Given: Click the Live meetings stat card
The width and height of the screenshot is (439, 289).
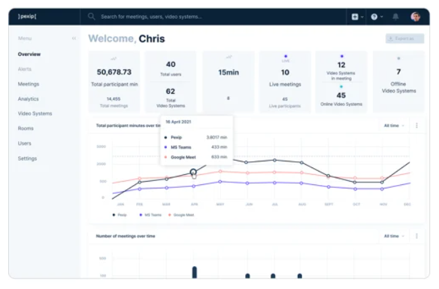Looking at the screenshot, I should tap(285, 80).
